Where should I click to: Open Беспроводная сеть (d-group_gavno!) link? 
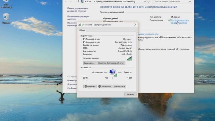(180, 22)
